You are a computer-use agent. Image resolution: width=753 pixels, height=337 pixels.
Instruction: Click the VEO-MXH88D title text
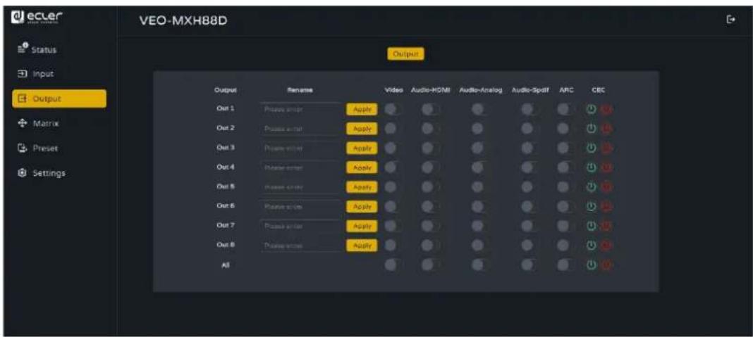tap(183, 22)
